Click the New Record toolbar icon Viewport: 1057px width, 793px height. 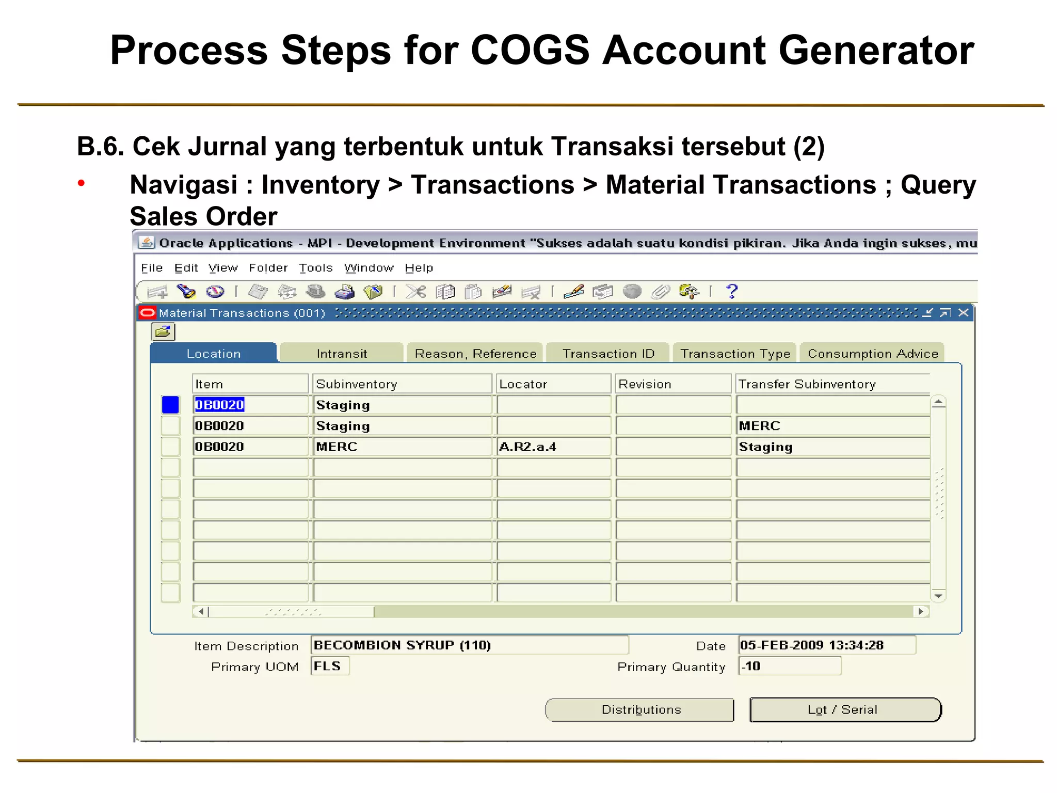157,292
